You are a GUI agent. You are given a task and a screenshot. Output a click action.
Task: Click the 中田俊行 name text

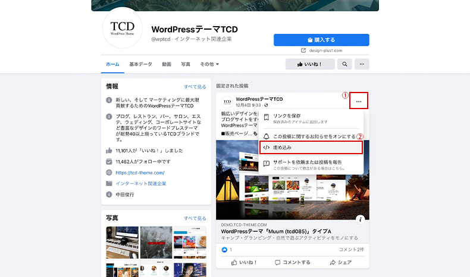click(x=125, y=195)
